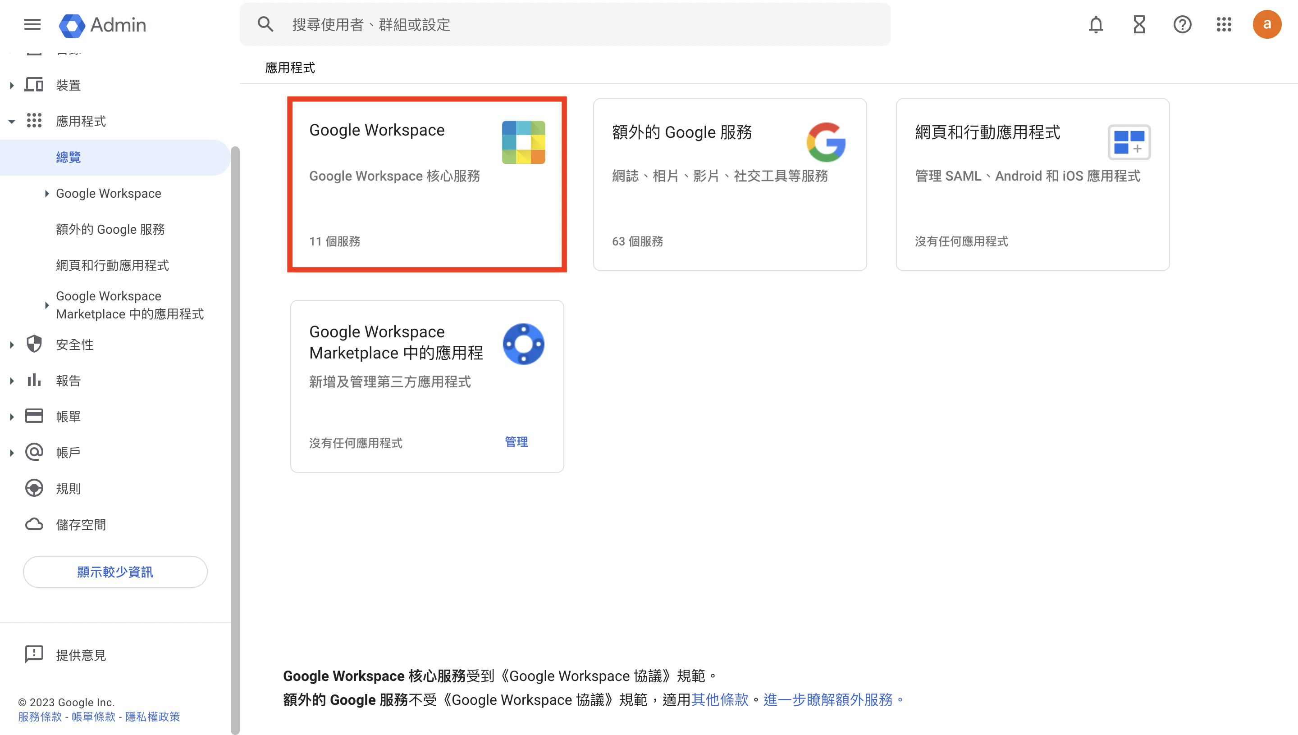
Task: Expand the 帳單 section arrow
Action: click(12, 417)
